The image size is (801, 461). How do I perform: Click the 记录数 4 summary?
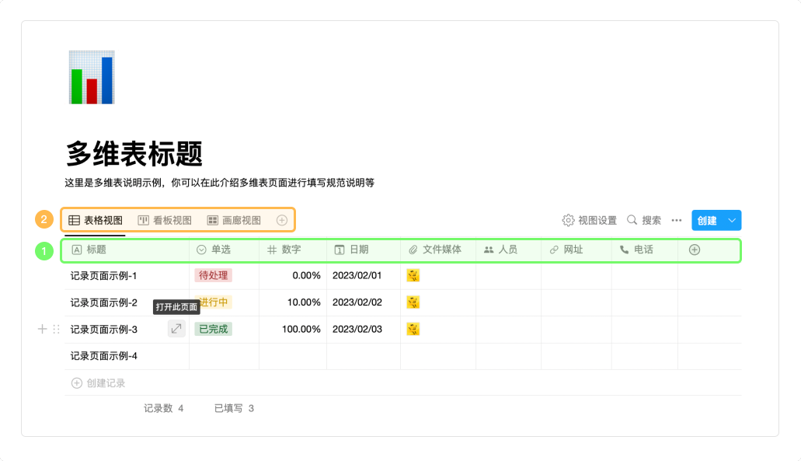[x=163, y=408]
